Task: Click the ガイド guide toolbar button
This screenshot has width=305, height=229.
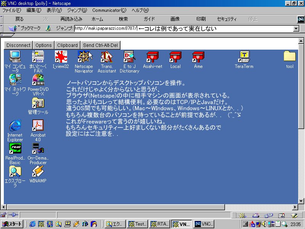Action: click(x=149, y=19)
